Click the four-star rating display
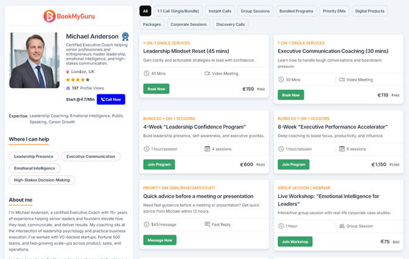The image size is (409, 259). 77,79
